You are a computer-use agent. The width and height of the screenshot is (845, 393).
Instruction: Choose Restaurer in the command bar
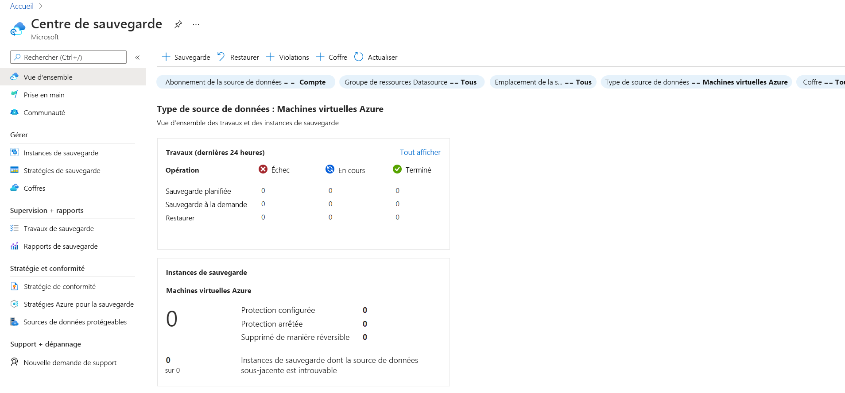point(238,57)
